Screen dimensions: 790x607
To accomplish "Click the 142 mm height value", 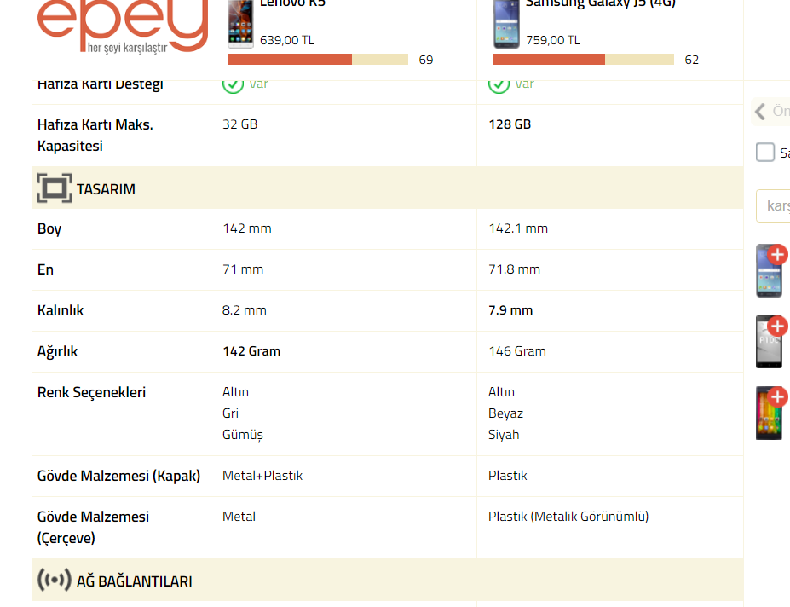I will click(x=247, y=228).
